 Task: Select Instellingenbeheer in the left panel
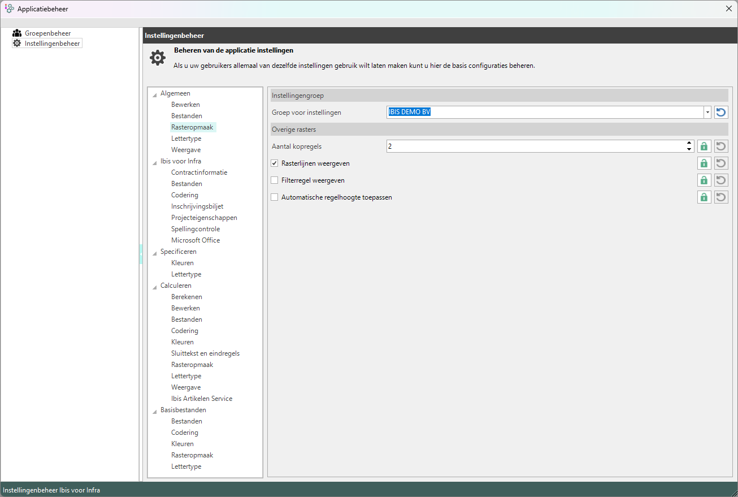coord(52,44)
